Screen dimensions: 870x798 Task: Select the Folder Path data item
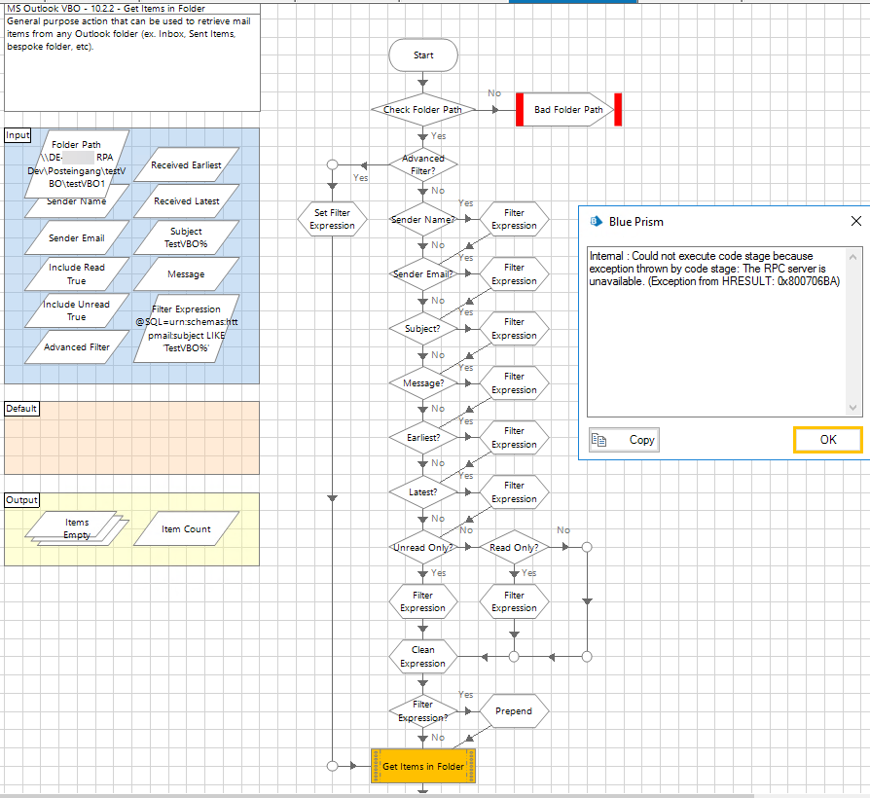click(77, 163)
